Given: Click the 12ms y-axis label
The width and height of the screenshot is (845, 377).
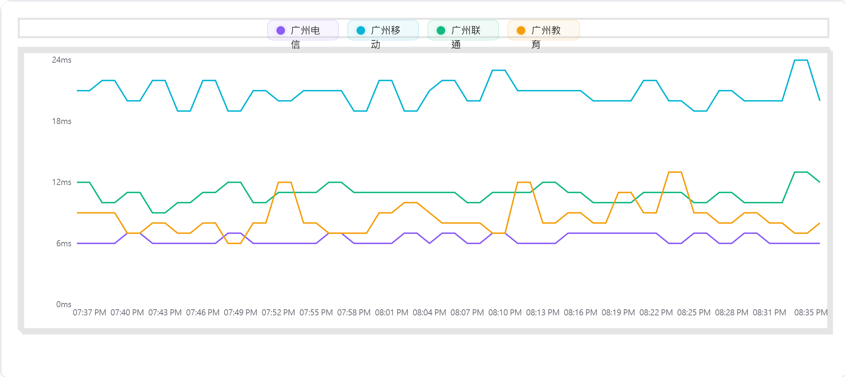Looking at the screenshot, I should 62,182.
